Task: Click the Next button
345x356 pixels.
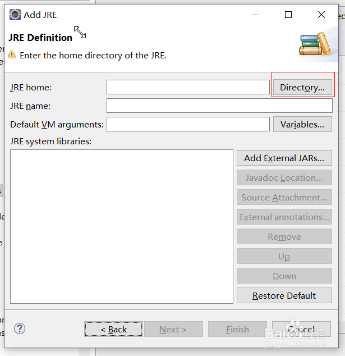Action: [173, 329]
